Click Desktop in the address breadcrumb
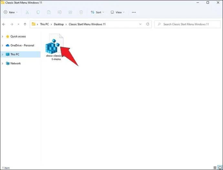 59,24
